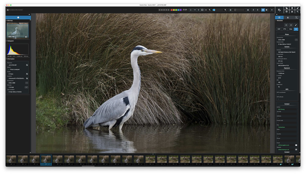Open the edit list pencil icon
306x174 pixels.
click(279, 10)
